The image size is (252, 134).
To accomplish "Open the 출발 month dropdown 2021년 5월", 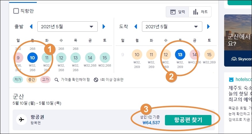I will 68,27.
